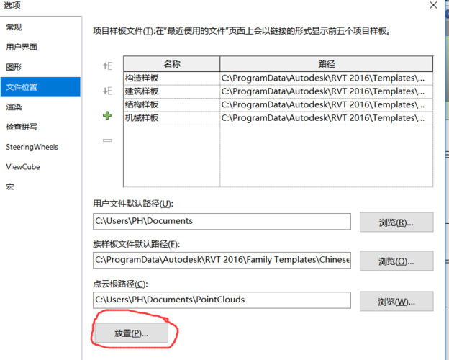Select the 文件位置 options category
This screenshot has width=449, height=360.
41,87
